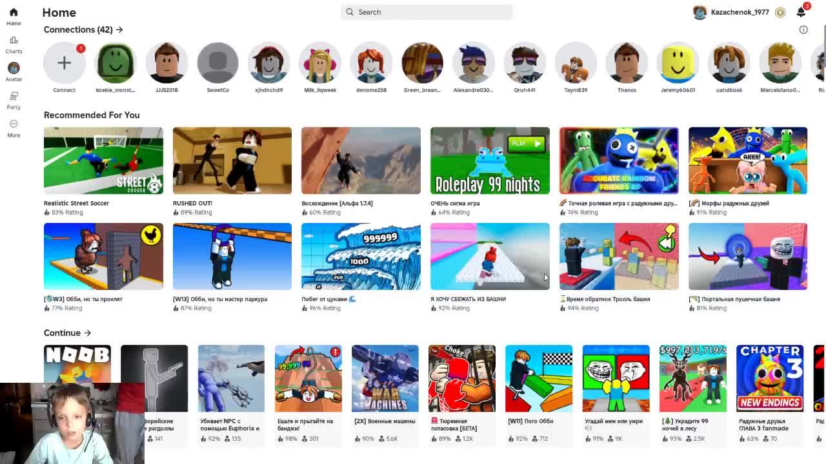This screenshot has height=464, width=826.
Task: Open War Machines game thumbnail
Action: [x=385, y=378]
